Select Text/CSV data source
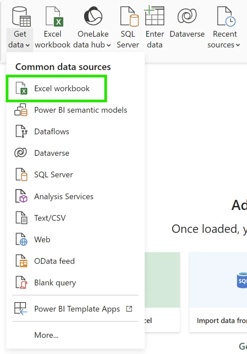 click(75, 218)
